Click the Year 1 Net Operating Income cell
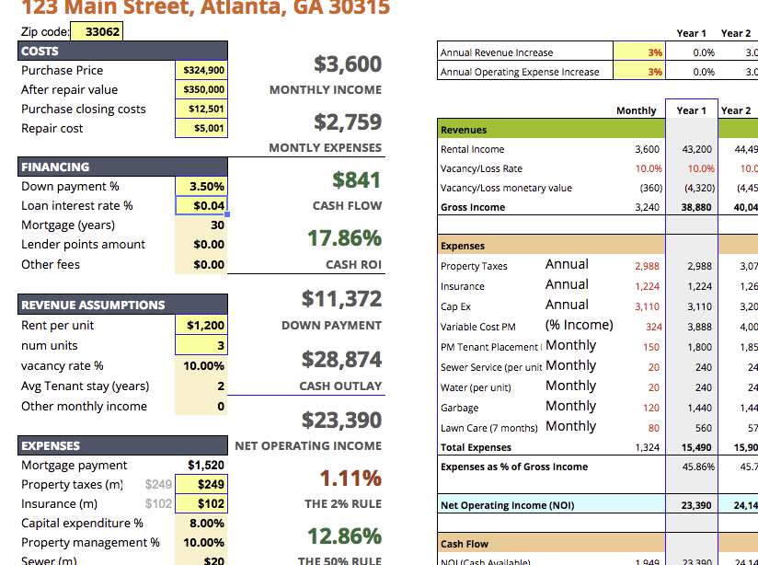Viewport: 758px width, 565px height. 691,505
